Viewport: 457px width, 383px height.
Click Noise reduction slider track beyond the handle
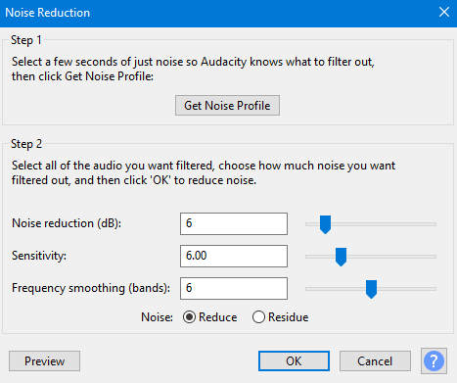click(x=384, y=224)
